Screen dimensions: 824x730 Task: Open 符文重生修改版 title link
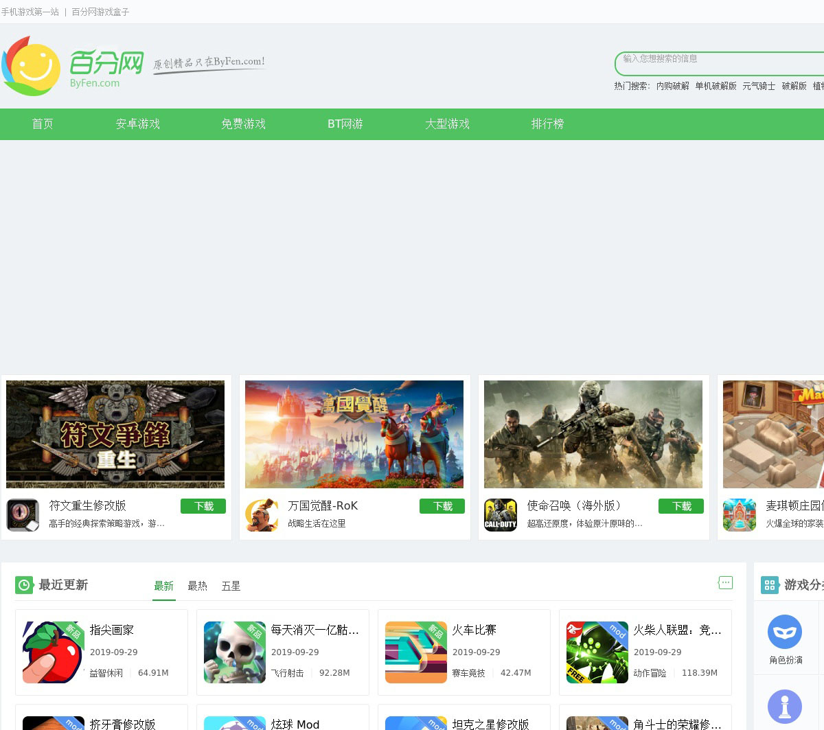tap(88, 505)
